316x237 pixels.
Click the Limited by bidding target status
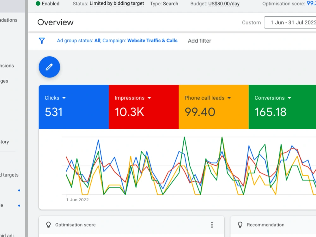tap(117, 3)
